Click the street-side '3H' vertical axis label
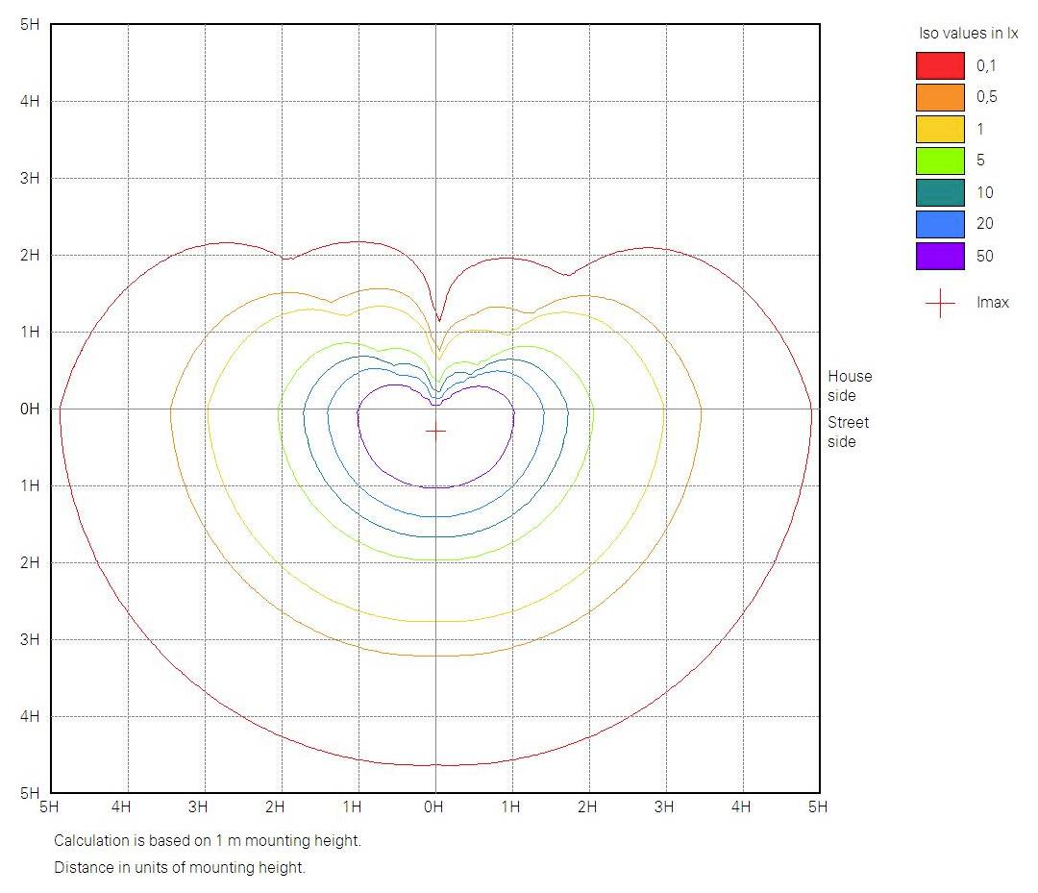 coord(30,639)
